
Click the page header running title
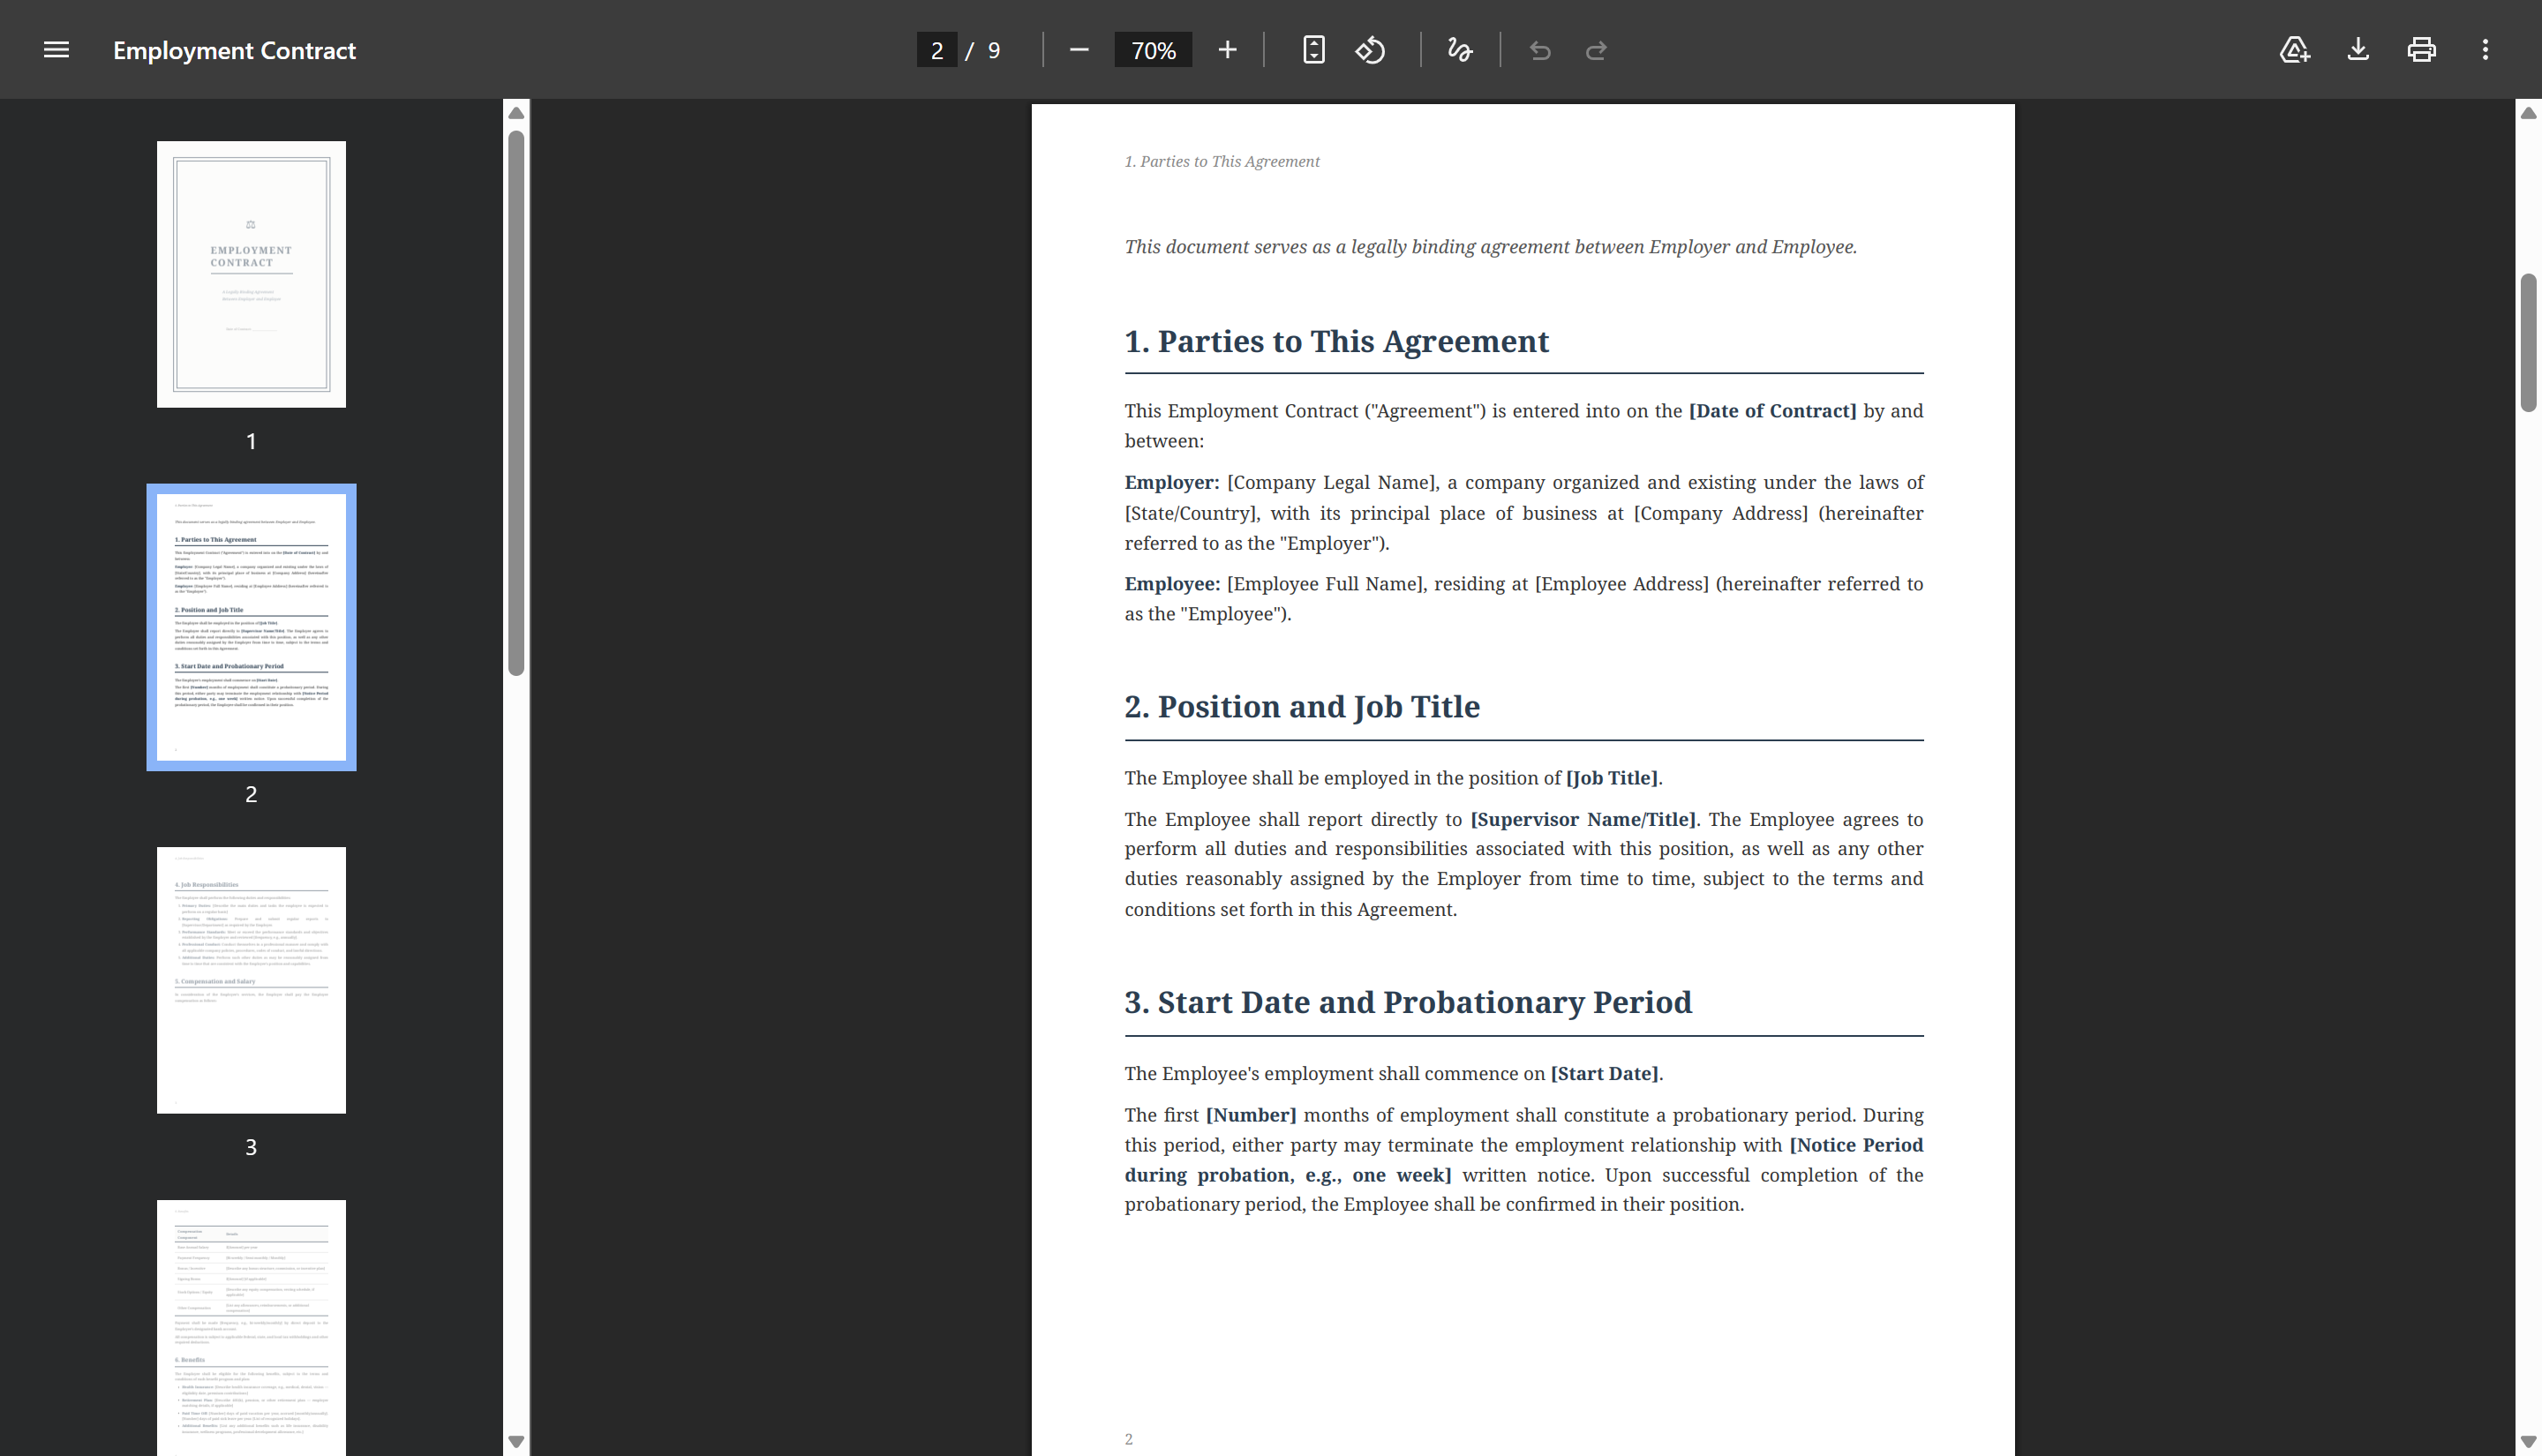[x=1222, y=162]
